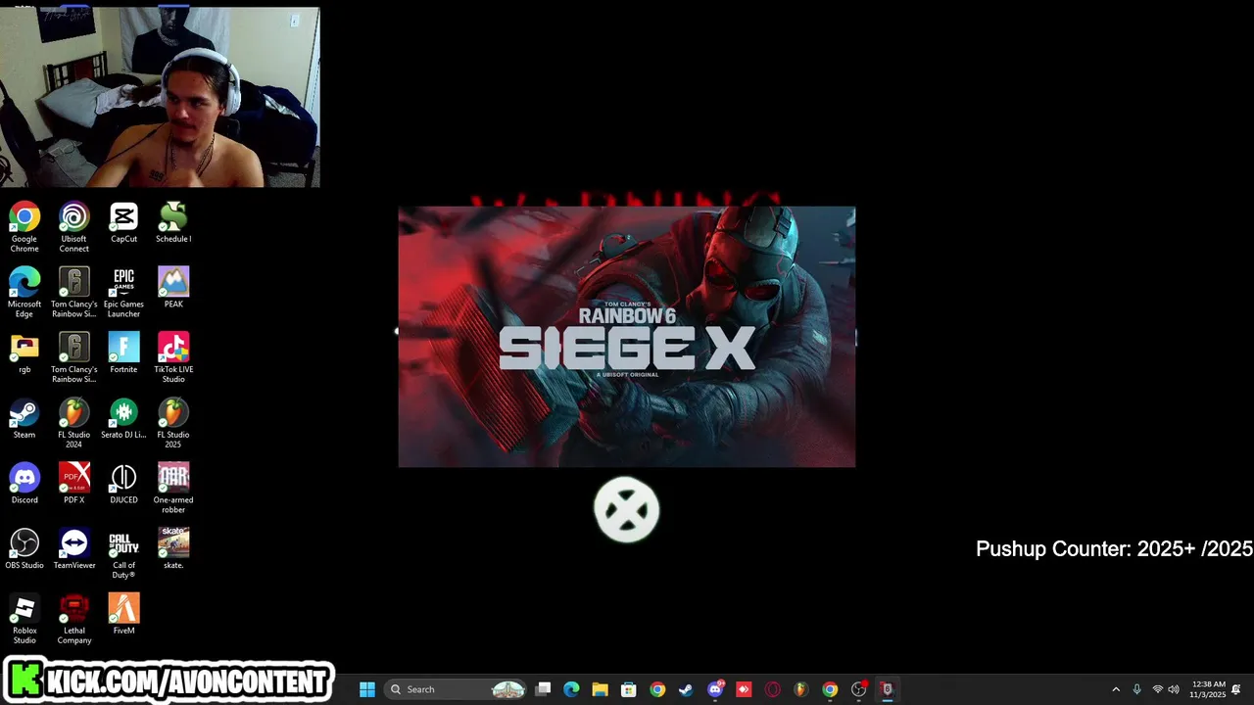1254x705 pixels.
Task: Launch Call of Duty desktop shortcut
Action: 123,554
